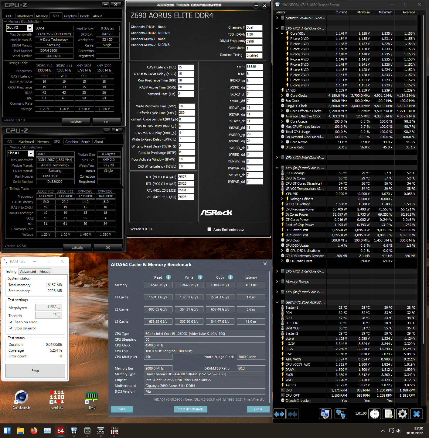Expand System GIGABYTE Z690 node in HWiNFO
The width and height of the screenshot is (429, 438).
[x=277, y=18]
